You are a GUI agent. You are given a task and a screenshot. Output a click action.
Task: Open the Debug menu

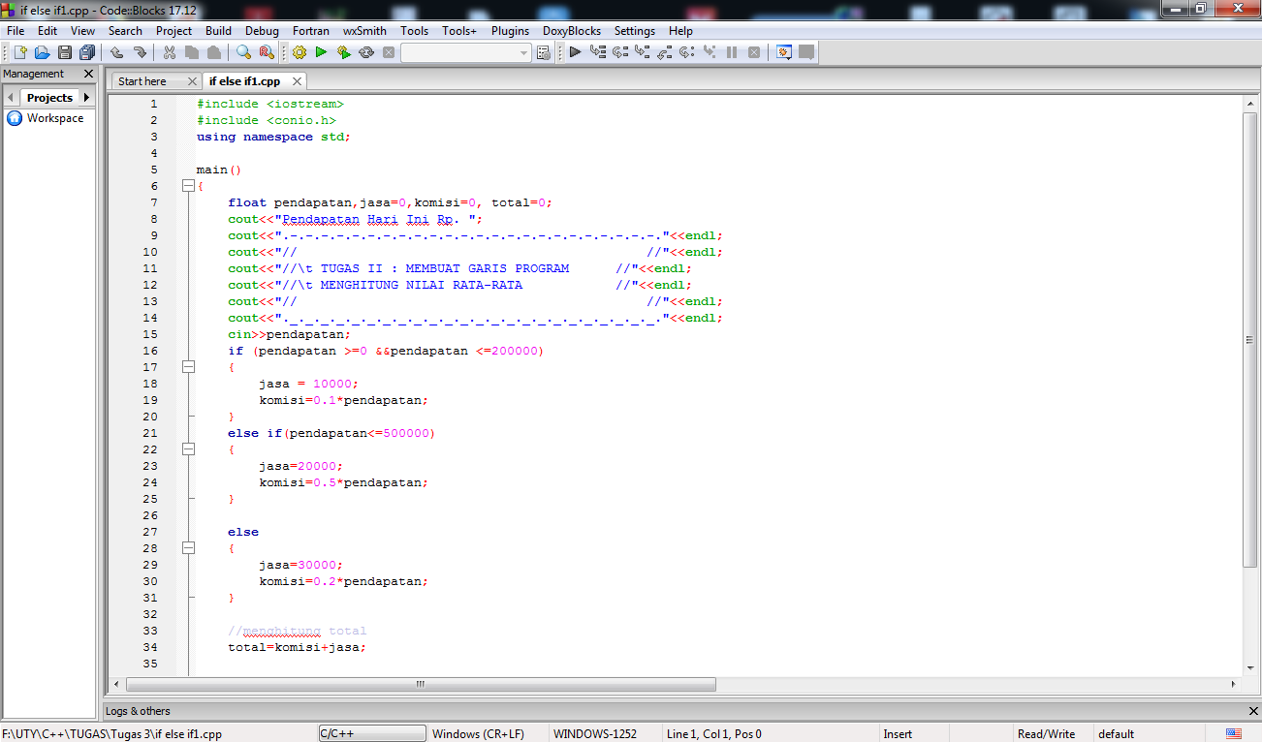tap(262, 31)
